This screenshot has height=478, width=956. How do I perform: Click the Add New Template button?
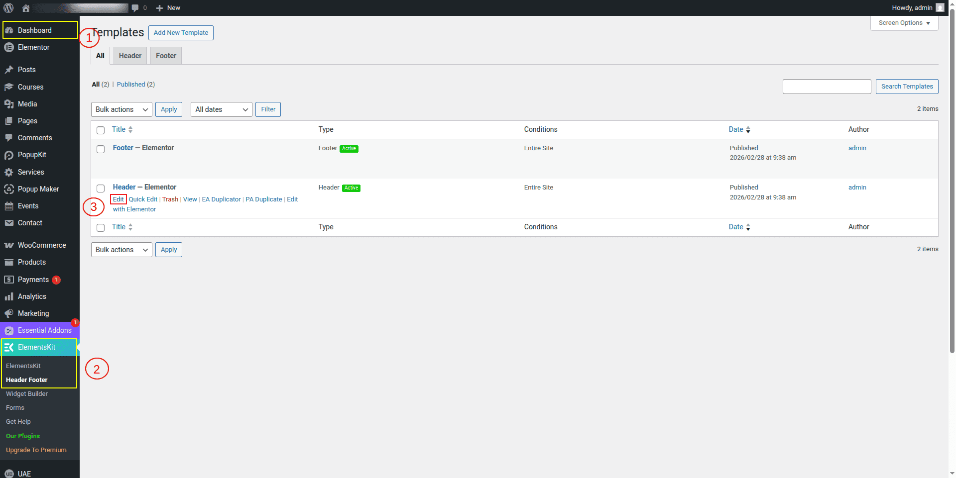tap(181, 33)
